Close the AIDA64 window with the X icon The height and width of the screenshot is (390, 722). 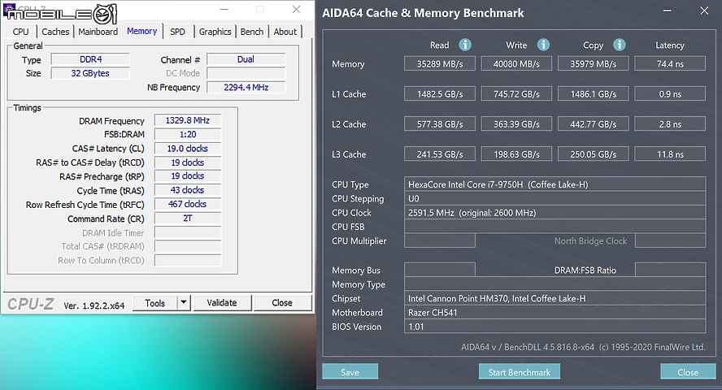click(704, 11)
